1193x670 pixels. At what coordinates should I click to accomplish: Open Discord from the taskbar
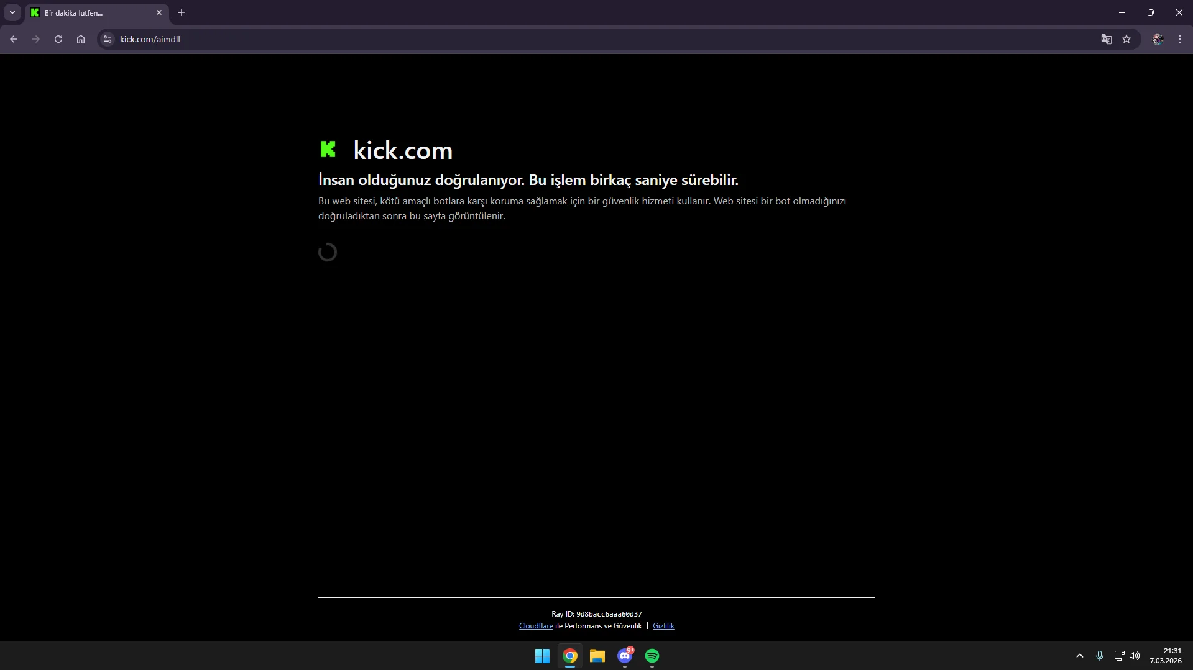[x=625, y=656]
